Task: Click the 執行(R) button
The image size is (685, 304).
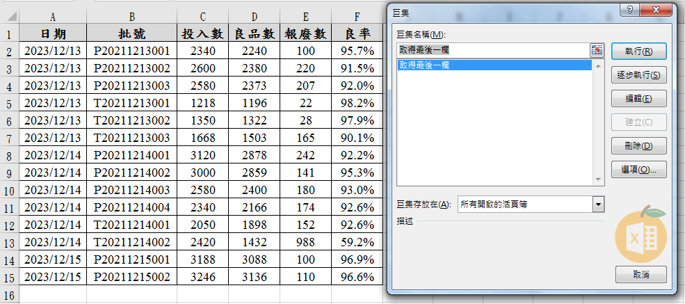Action: [x=638, y=51]
